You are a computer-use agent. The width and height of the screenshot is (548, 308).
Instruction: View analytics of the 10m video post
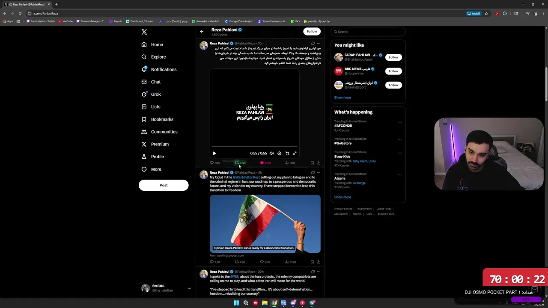[290, 163]
